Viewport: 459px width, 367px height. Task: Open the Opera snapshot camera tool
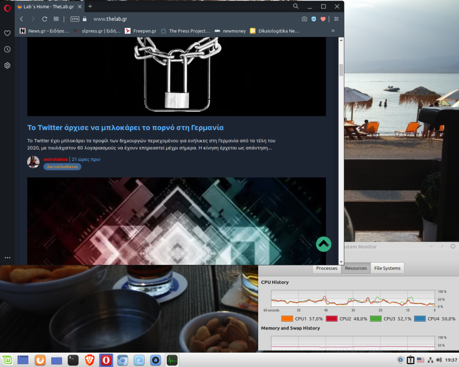(x=304, y=19)
